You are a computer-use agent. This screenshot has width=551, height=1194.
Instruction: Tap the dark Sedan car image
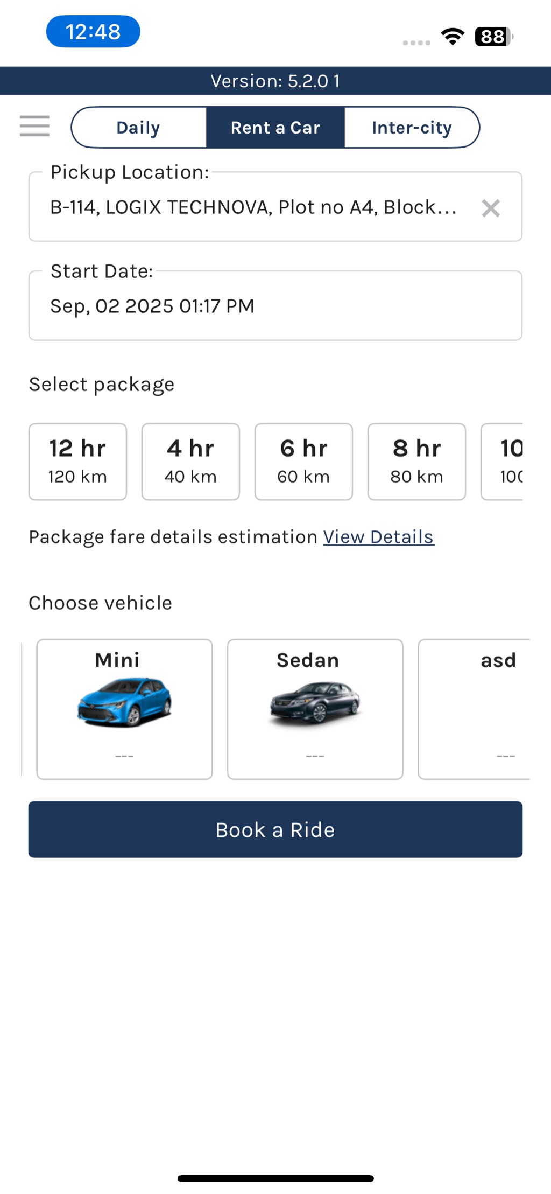click(315, 702)
